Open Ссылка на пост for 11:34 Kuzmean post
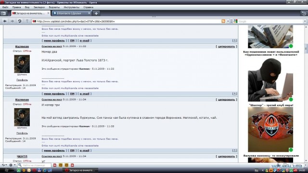Image resolution: width=308 pixels, height=173 pixels. (x=52, y=99)
